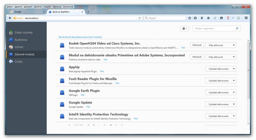Image resolution: width=256 pixels, height=140 pixels.
Task: Open the hamburger menu button
Action: [246, 18]
